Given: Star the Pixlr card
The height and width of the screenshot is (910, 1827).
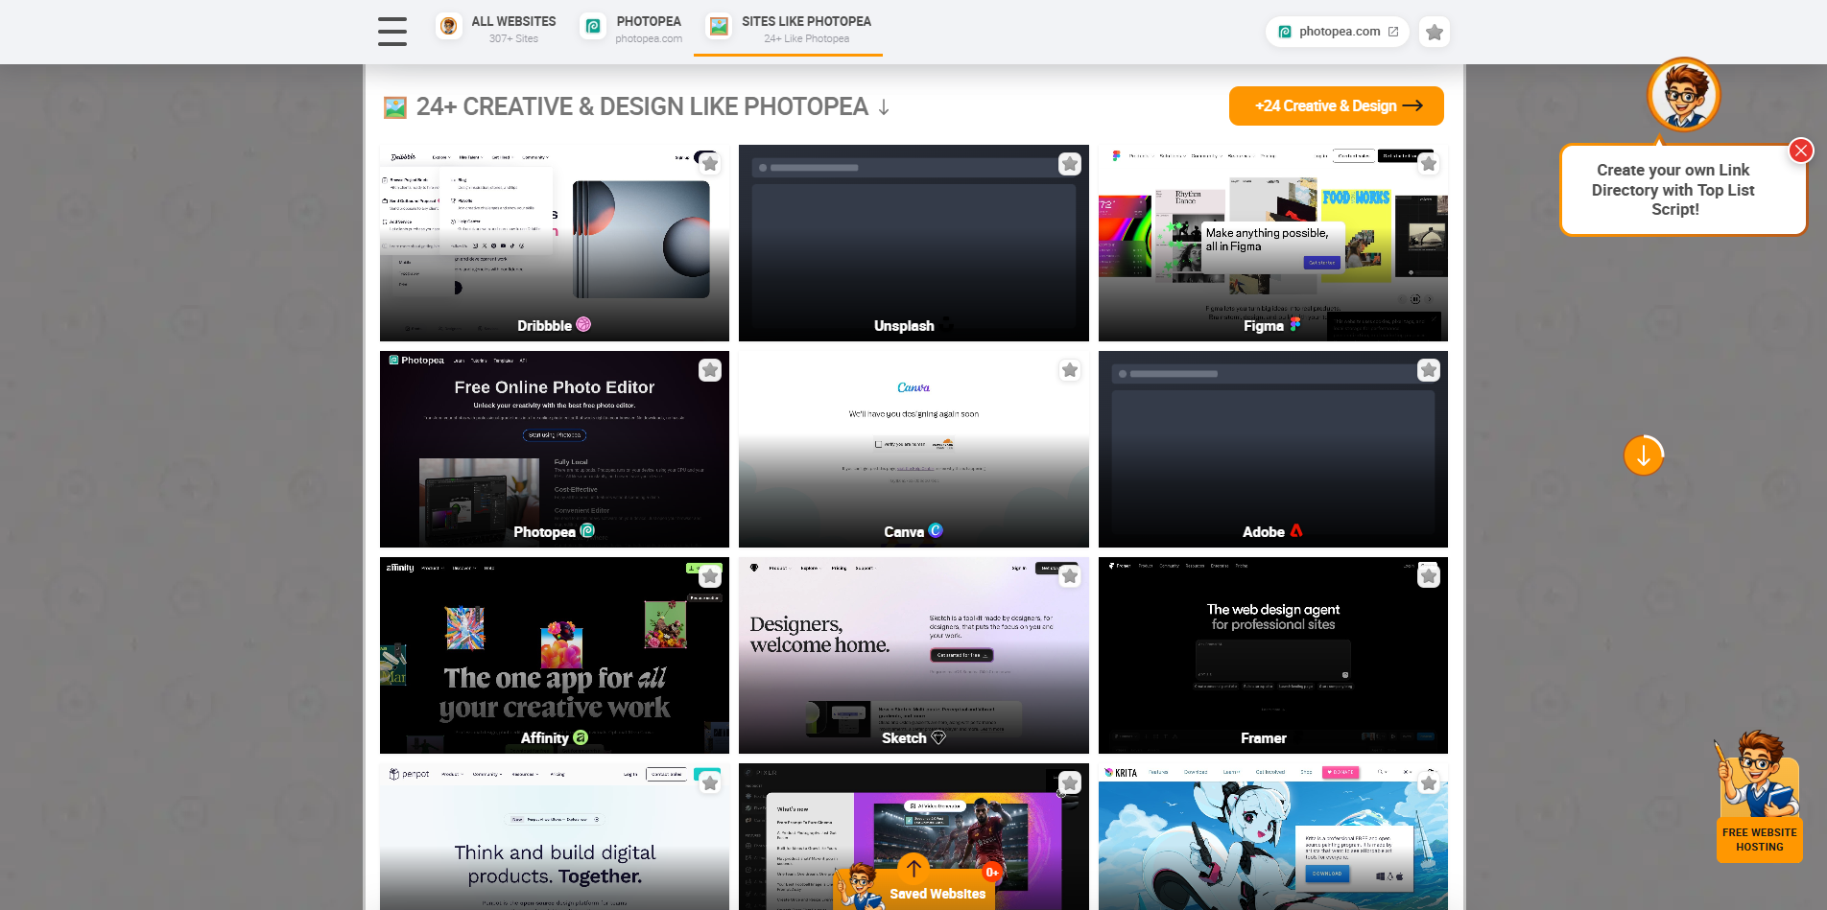Looking at the screenshot, I should [1070, 783].
